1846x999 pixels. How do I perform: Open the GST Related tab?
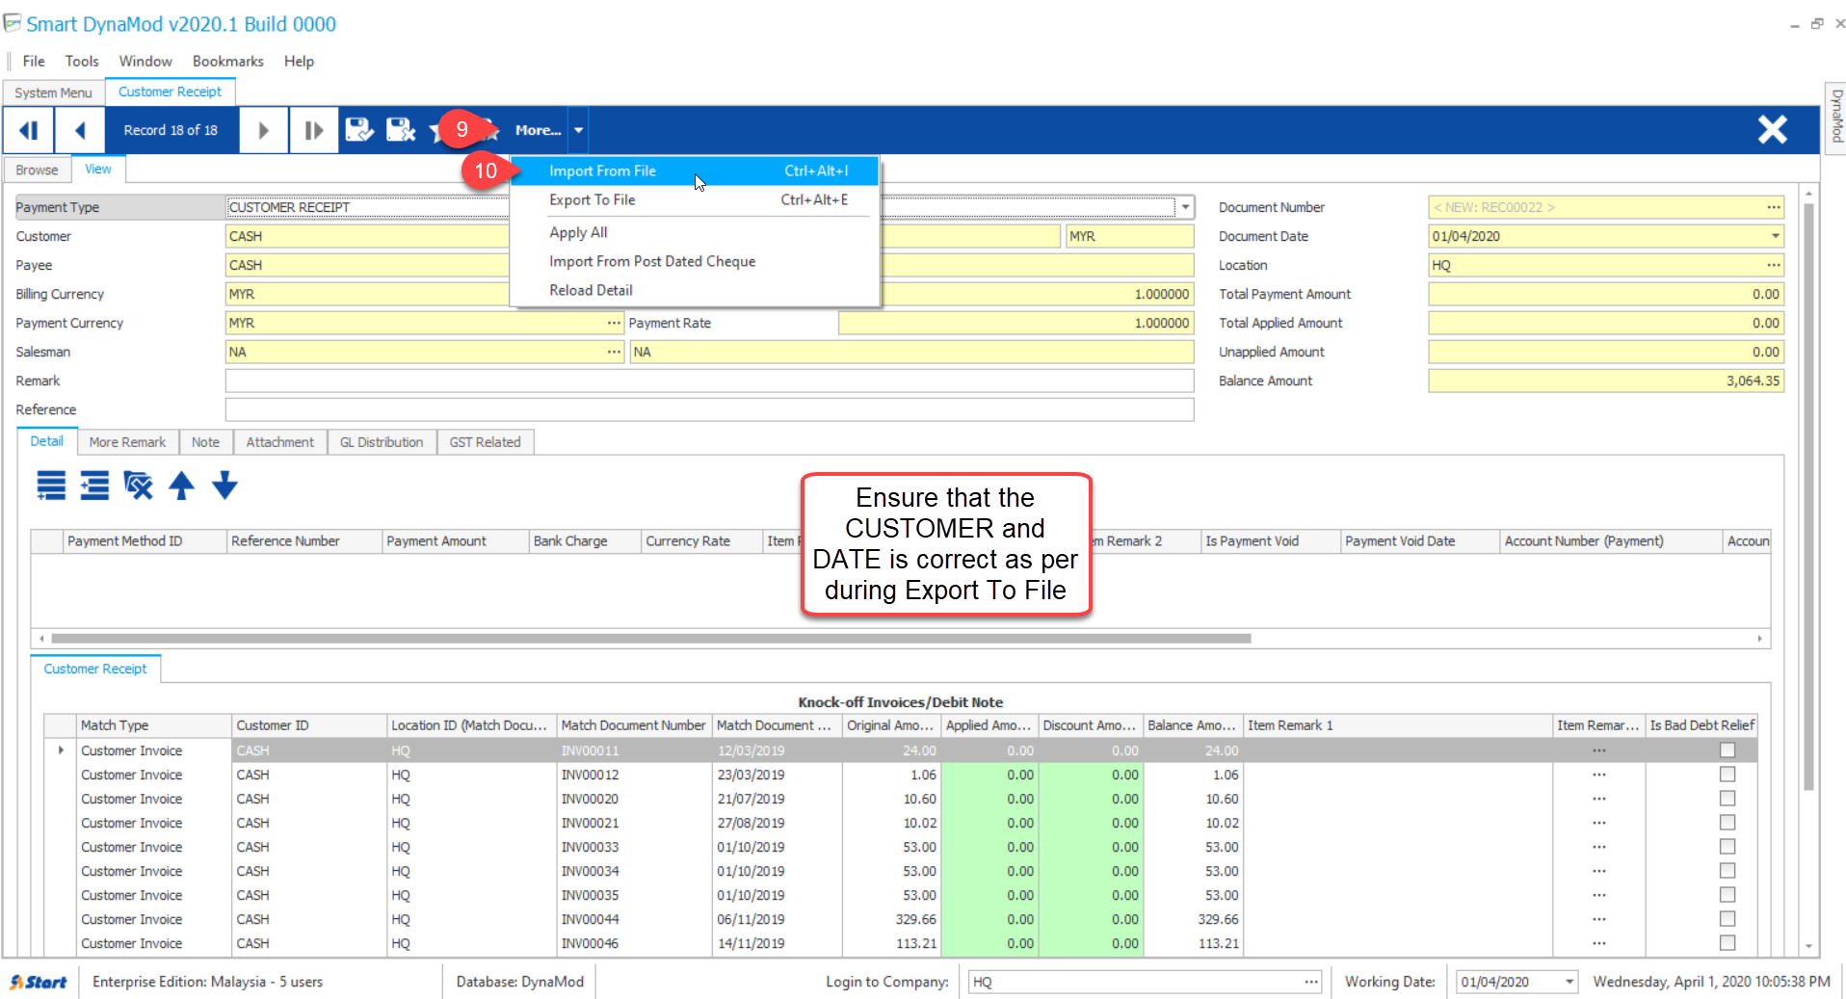[485, 442]
